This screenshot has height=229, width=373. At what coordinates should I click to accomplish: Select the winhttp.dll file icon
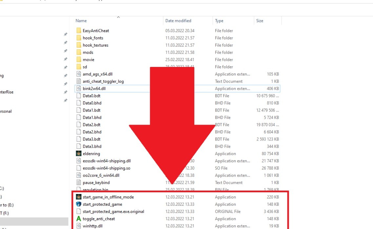pos(78,226)
